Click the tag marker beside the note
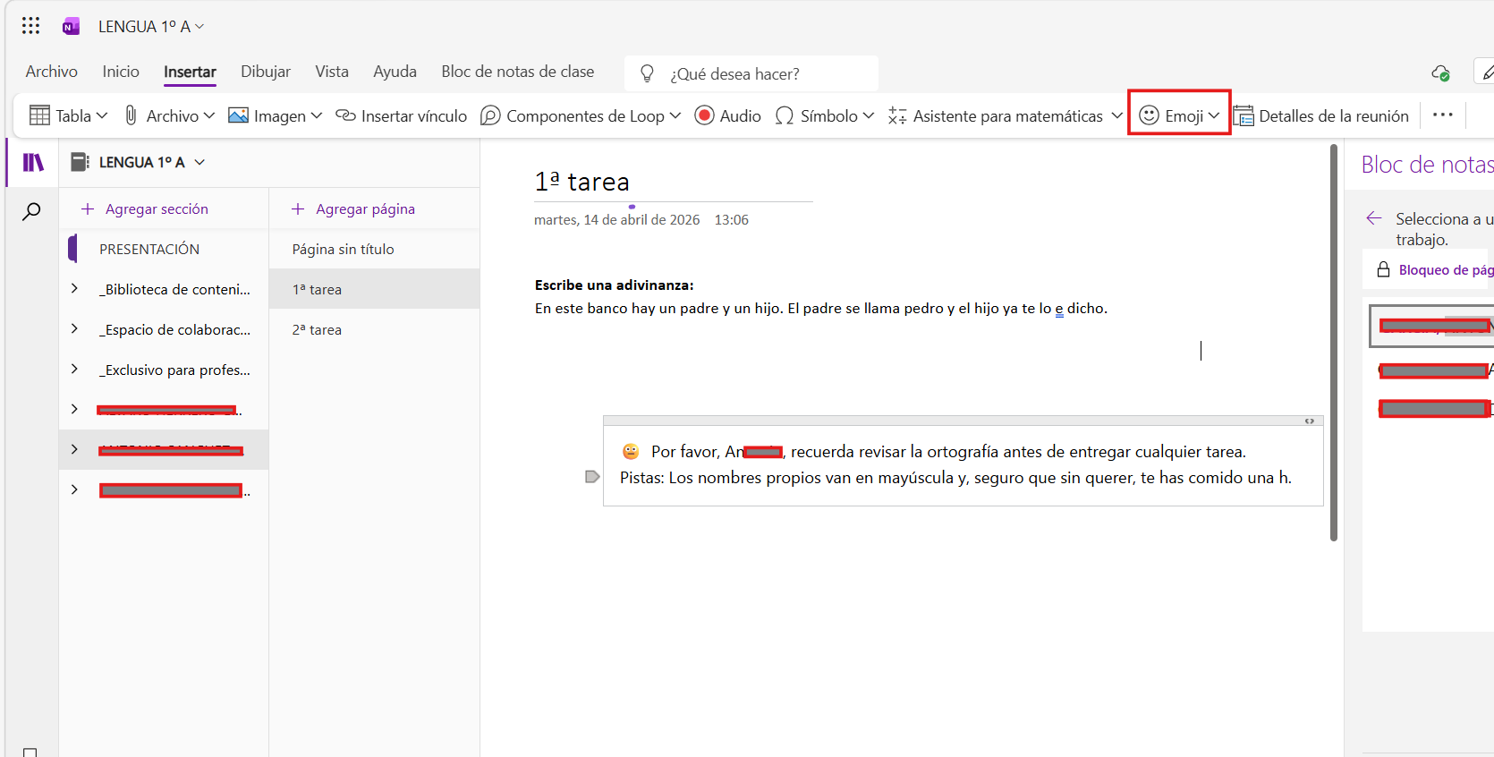1494x757 pixels. click(x=592, y=477)
